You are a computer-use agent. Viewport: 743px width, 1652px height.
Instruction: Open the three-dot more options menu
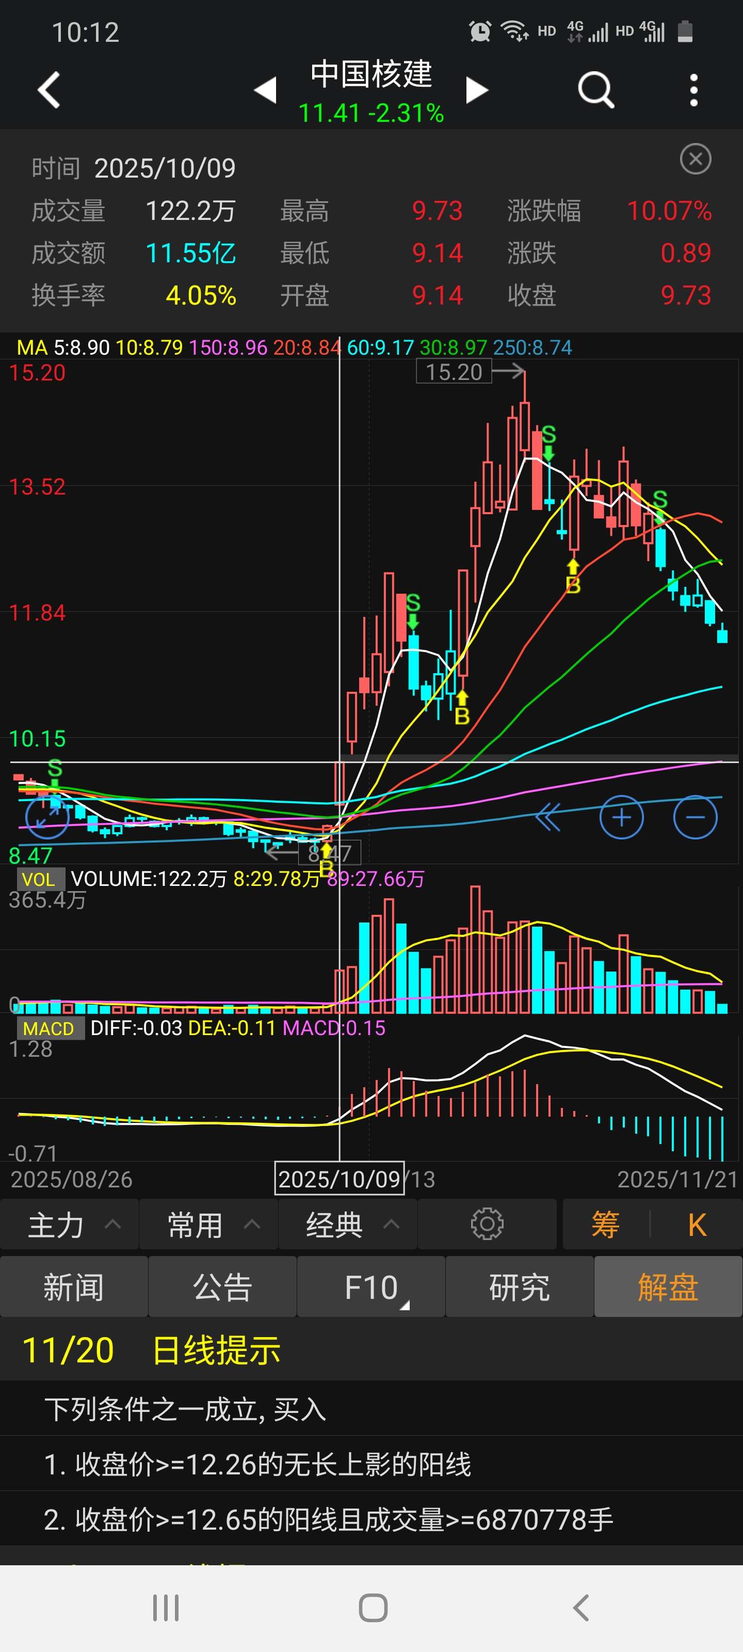click(x=693, y=90)
